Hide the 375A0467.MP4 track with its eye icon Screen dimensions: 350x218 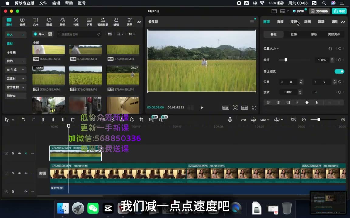click(x=19, y=153)
